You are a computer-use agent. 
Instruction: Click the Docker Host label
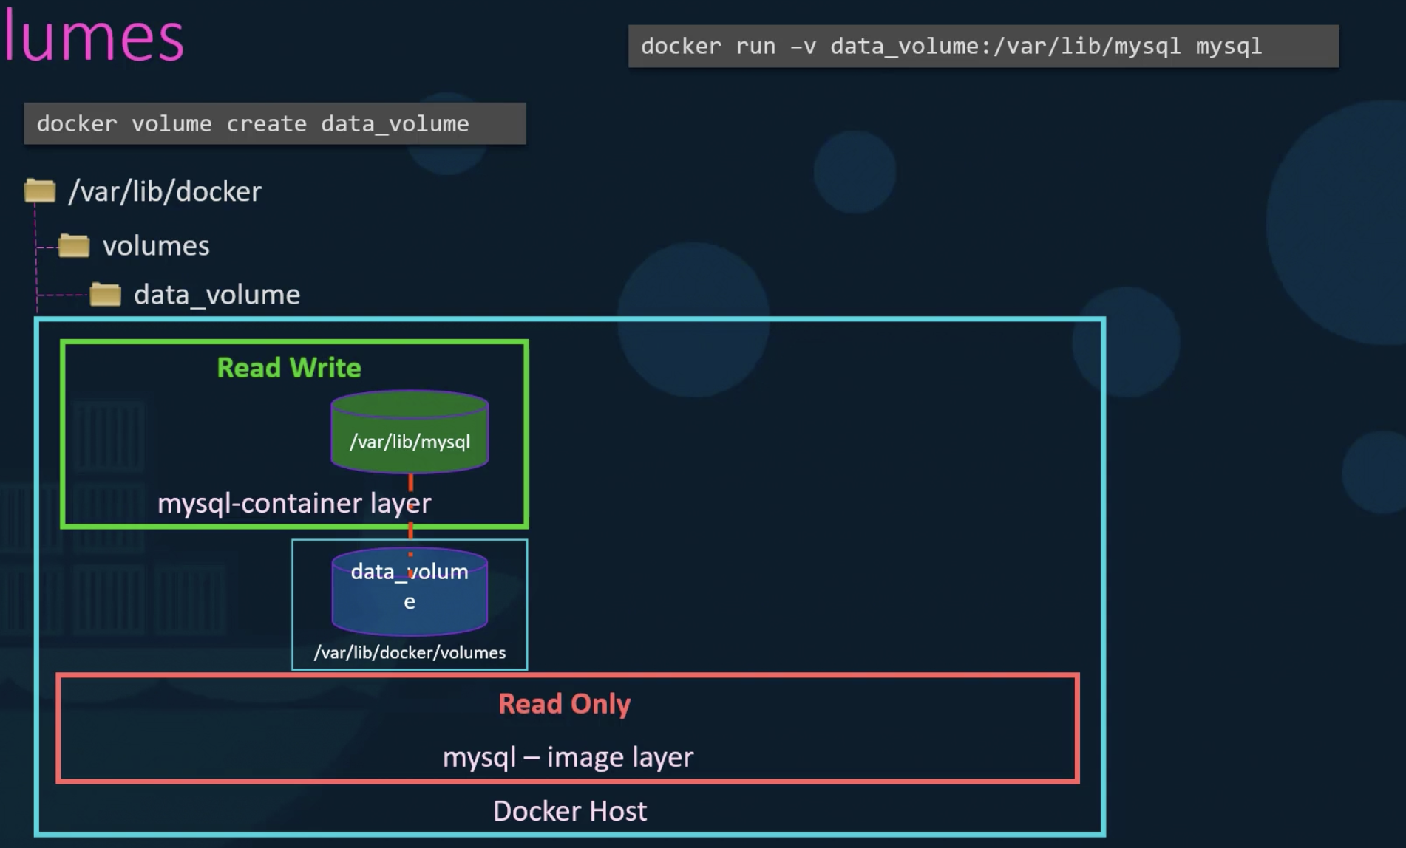[569, 811]
